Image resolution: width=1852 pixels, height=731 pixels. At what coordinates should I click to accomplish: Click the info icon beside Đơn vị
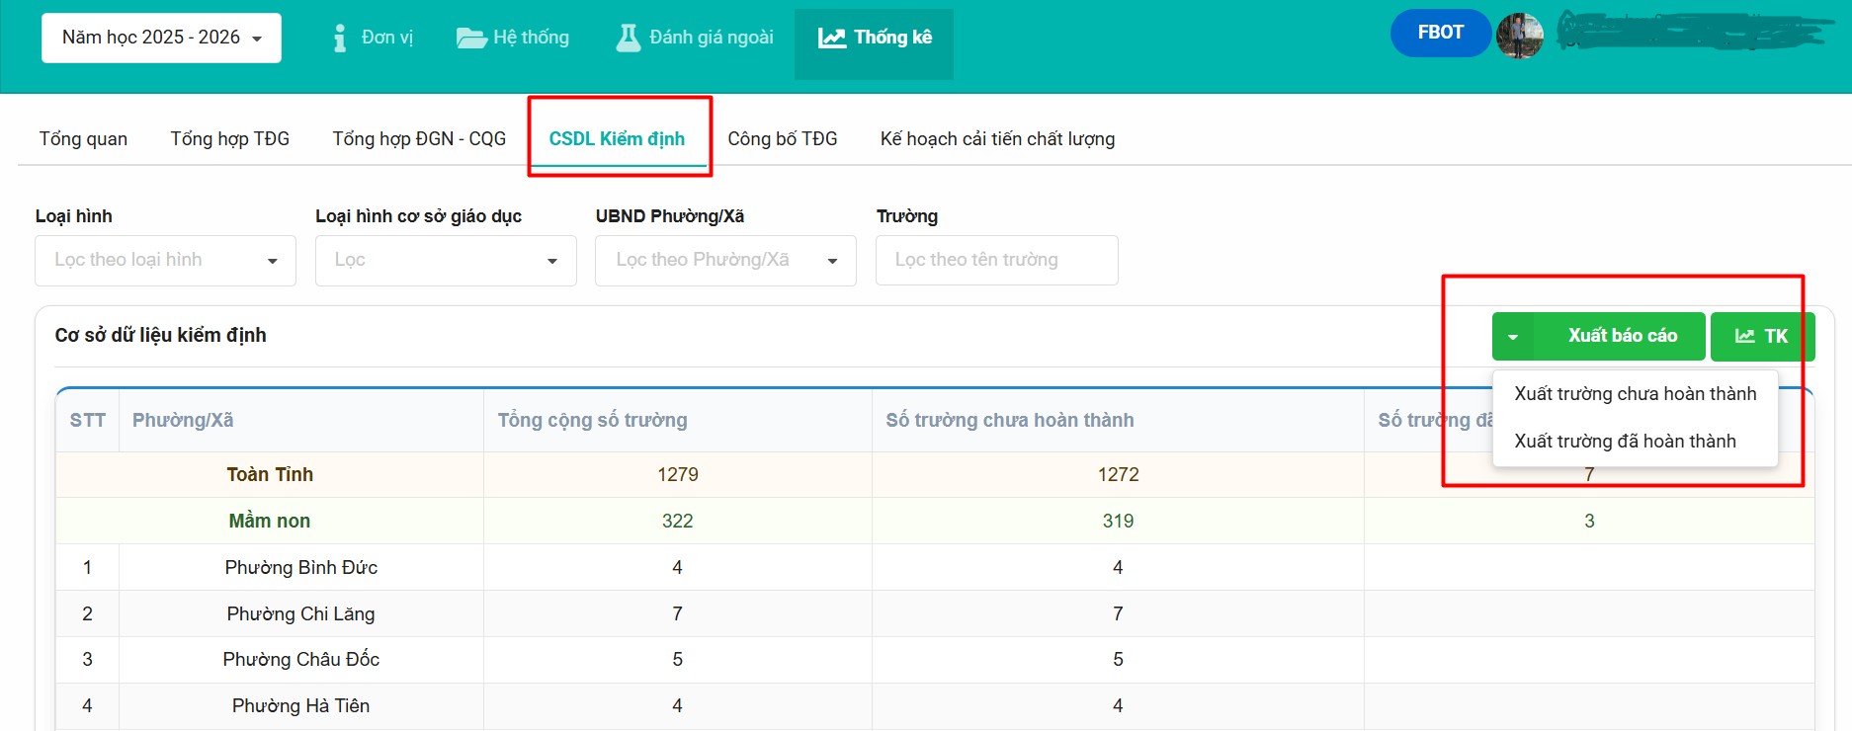(x=340, y=38)
